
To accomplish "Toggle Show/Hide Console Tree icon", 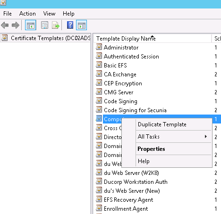I will point(31,25).
